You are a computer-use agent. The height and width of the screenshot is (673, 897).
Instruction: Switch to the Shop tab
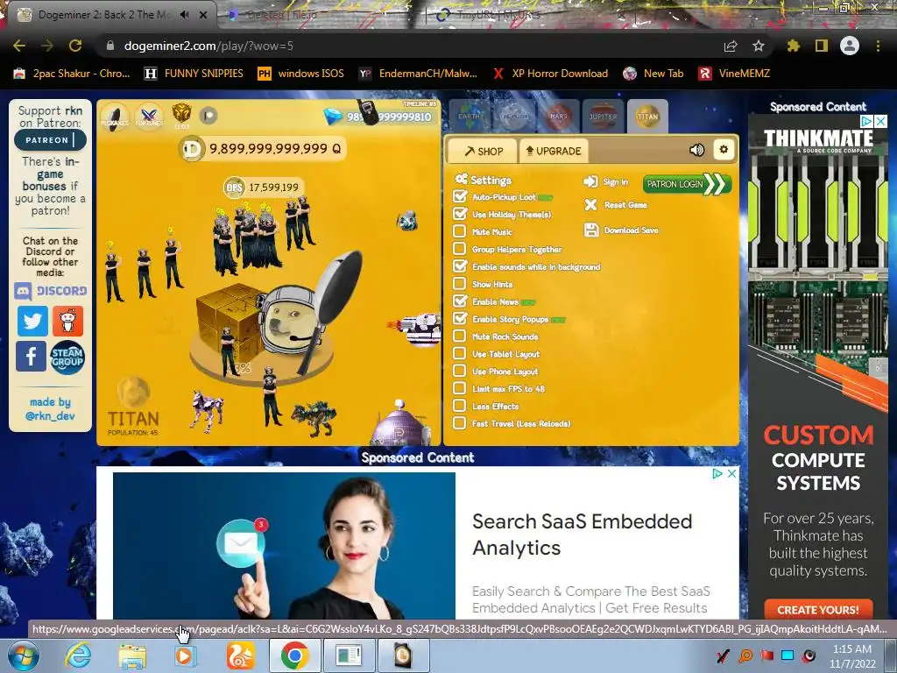pyautogui.click(x=483, y=151)
